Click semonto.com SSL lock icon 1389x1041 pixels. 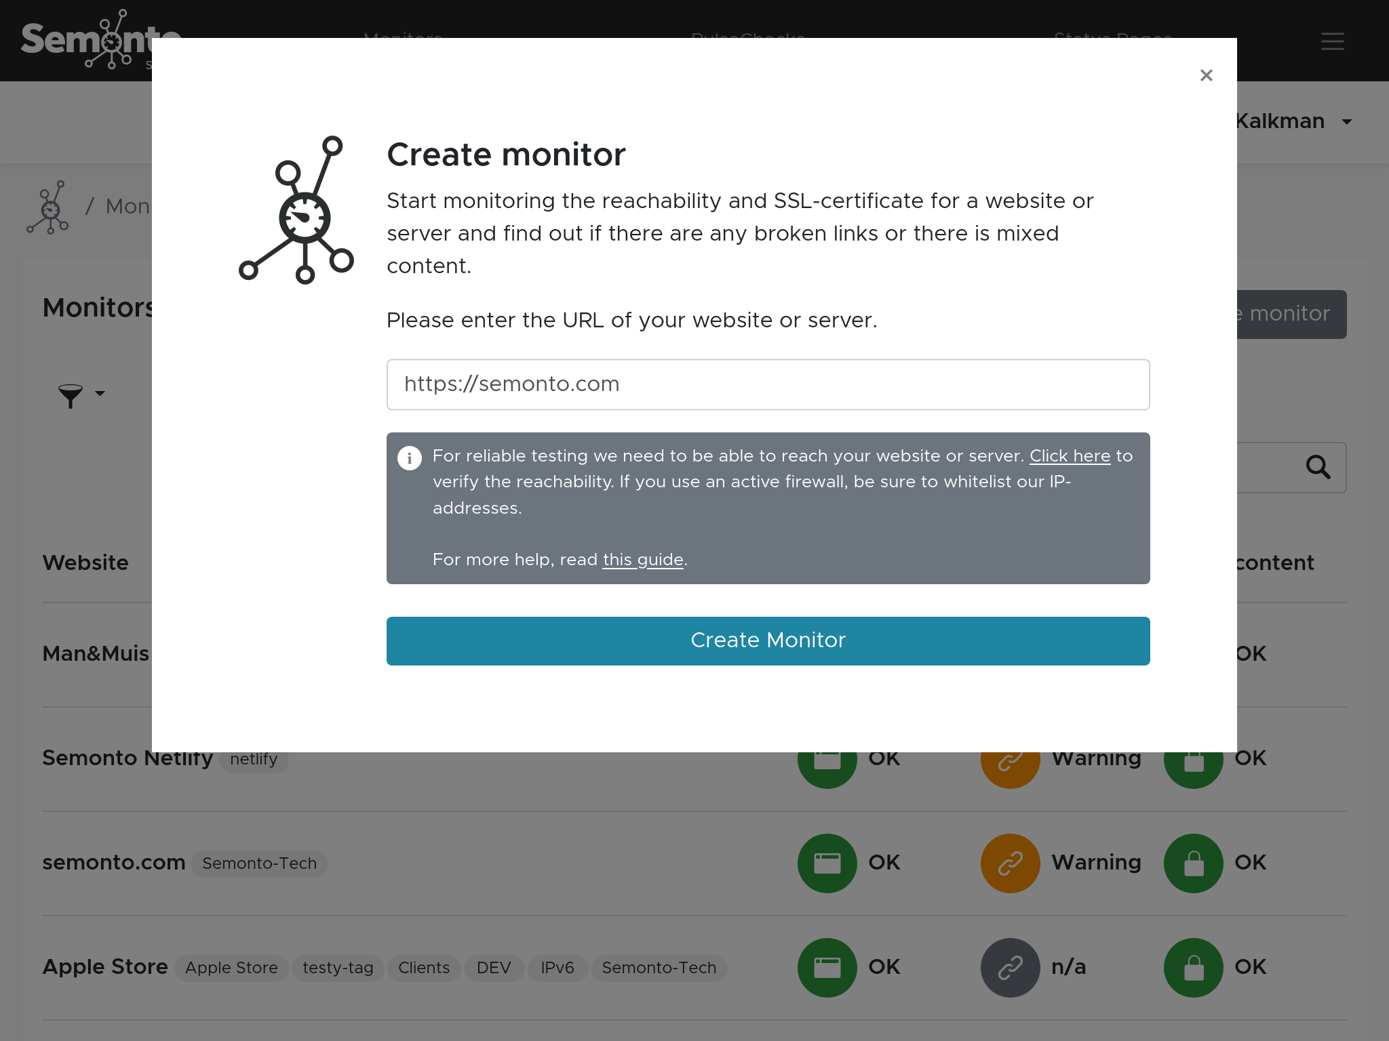[1193, 863]
